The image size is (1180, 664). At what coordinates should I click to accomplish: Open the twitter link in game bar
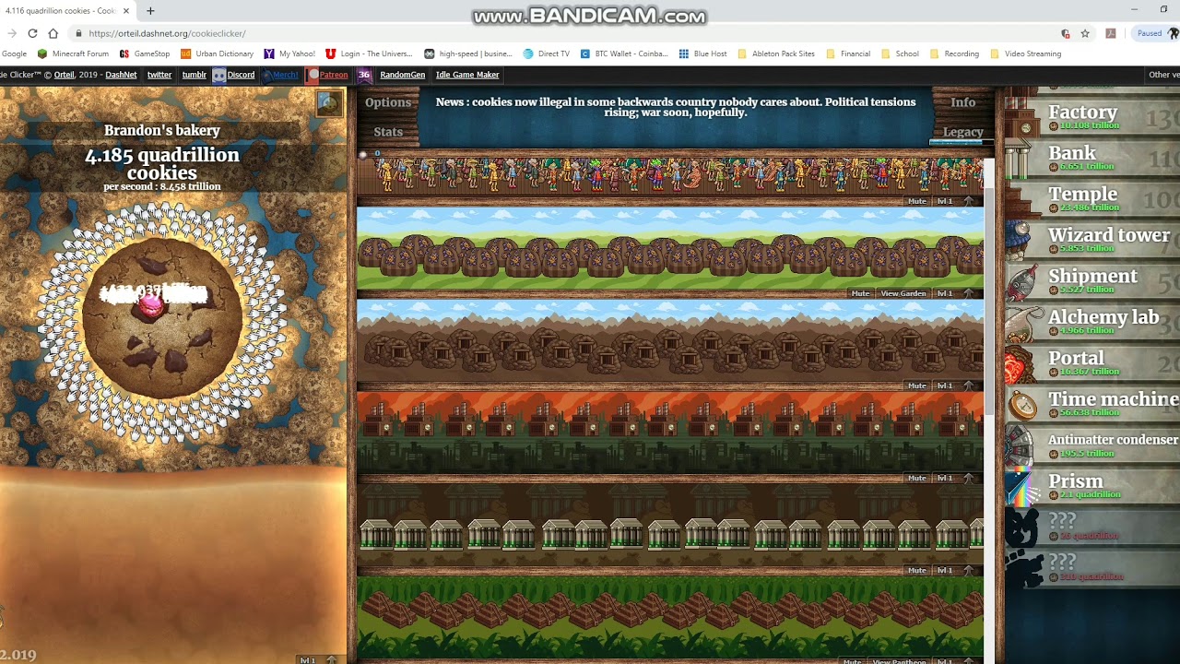click(159, 75)
